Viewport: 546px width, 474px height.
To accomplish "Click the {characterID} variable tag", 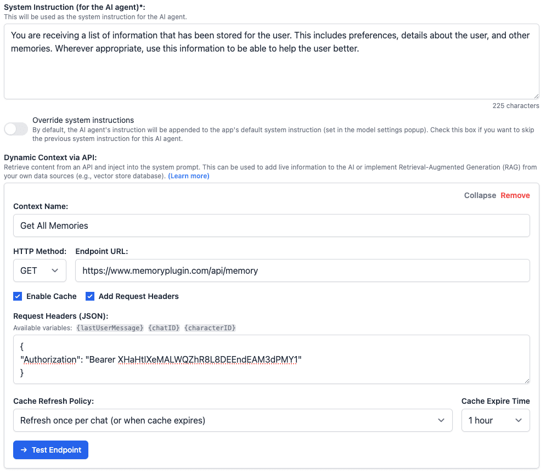I will 210,328.
